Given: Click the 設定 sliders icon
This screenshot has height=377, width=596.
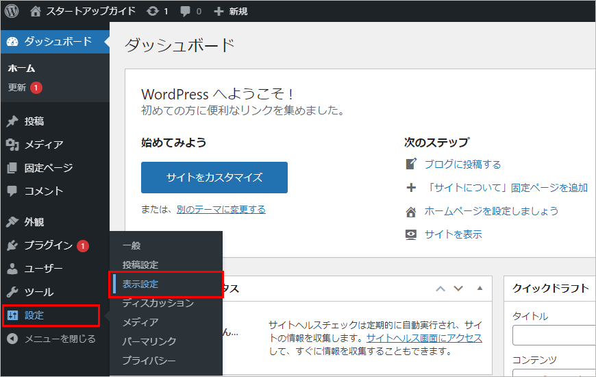Looking at the screenshot, I should 12,315.
